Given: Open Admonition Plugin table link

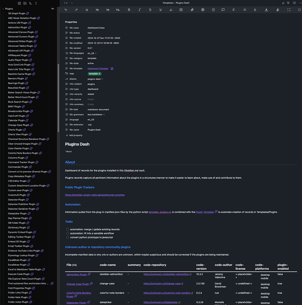Looking at the screenshot, I should [77, 274].
